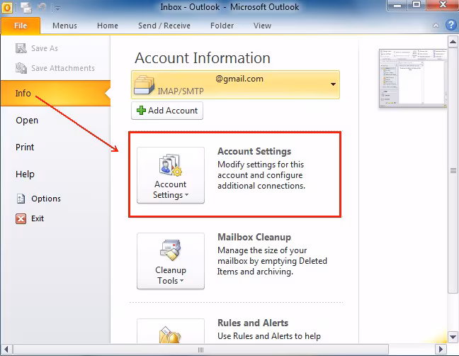Click the Account Settings people-gear icon
Image resolution: width=459 pixels, height=356 pixels.
tap(171, 165)
